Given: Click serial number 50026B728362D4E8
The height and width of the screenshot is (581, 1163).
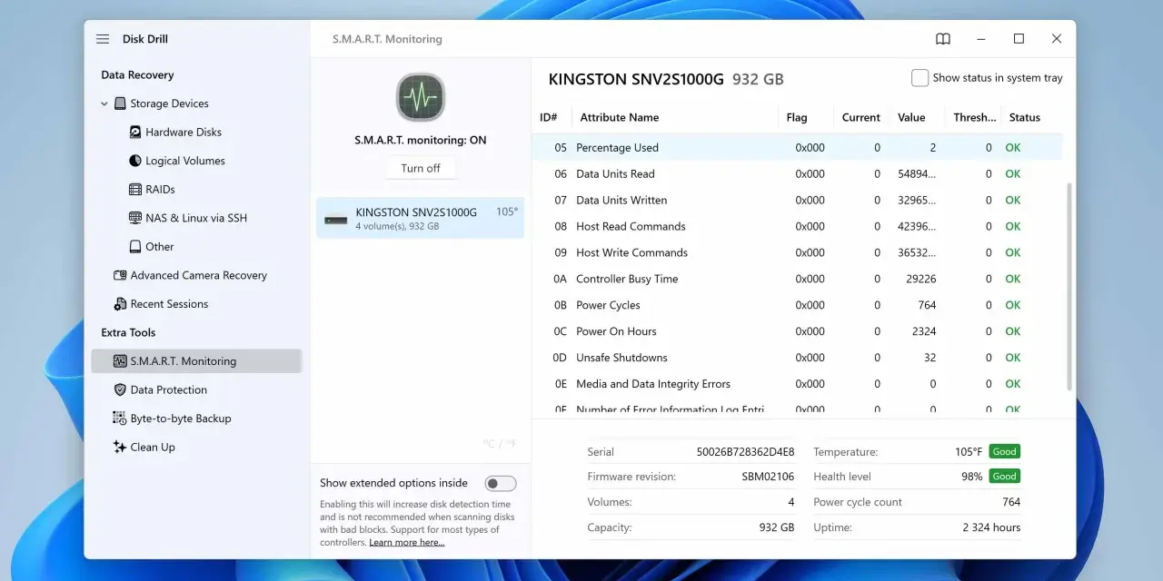Looking at the screenshot, I should click(x=745, y=452).
